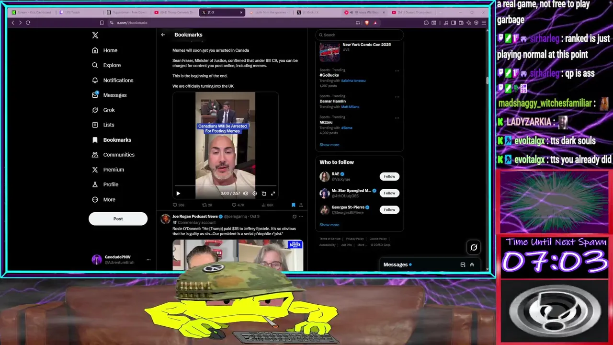This screenshot has height=345, width=613.
Task: Click the video picture-in-picture icon
Action: [x=264, y=194]
